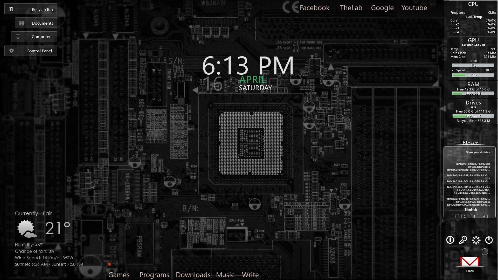Open the Facebook link
The image size is (498, 280).
pyautogui.click(x=314, y=8)
